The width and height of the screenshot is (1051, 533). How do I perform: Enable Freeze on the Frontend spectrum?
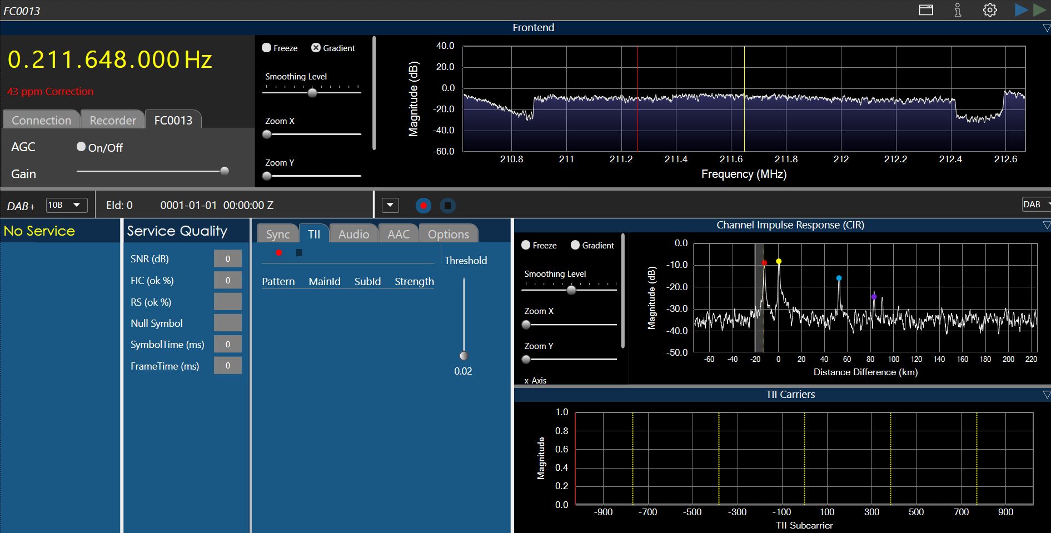click(x=267, y=48)
